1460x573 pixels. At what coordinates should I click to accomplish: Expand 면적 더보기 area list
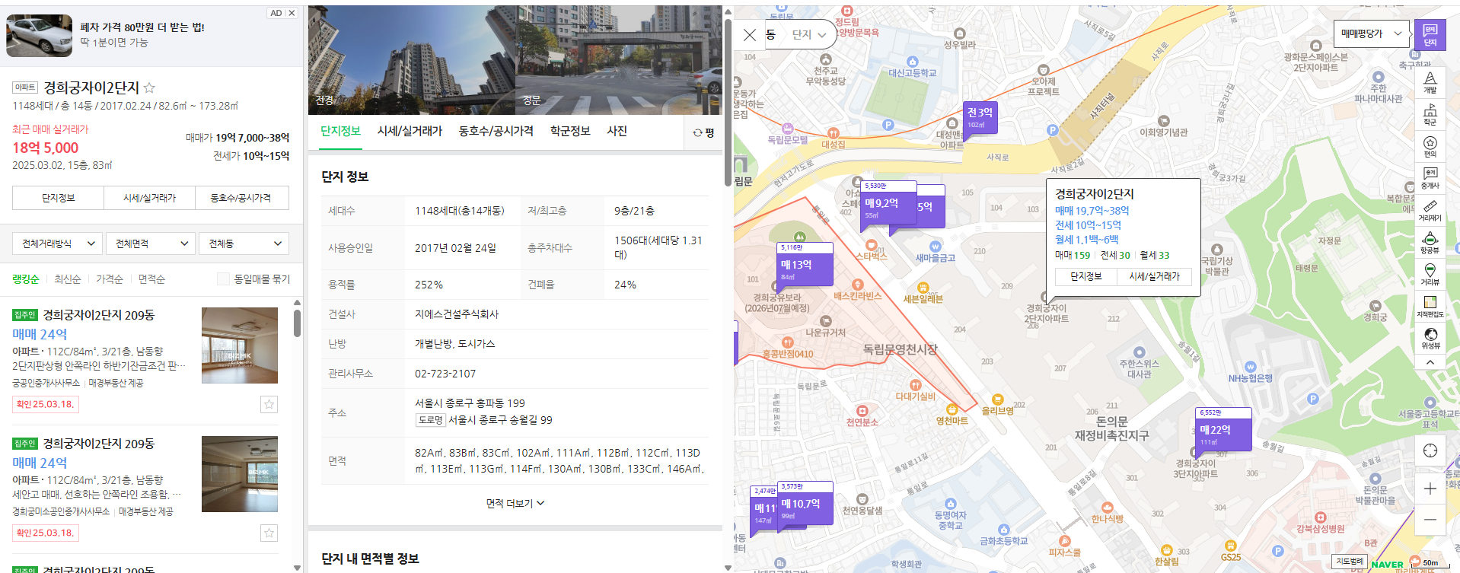[515, 504]
